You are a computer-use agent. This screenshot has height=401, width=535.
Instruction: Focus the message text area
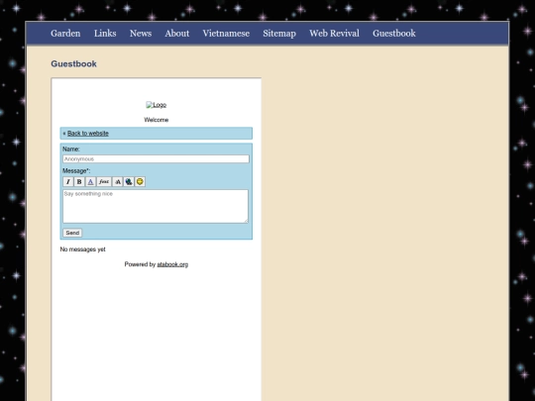156,206
